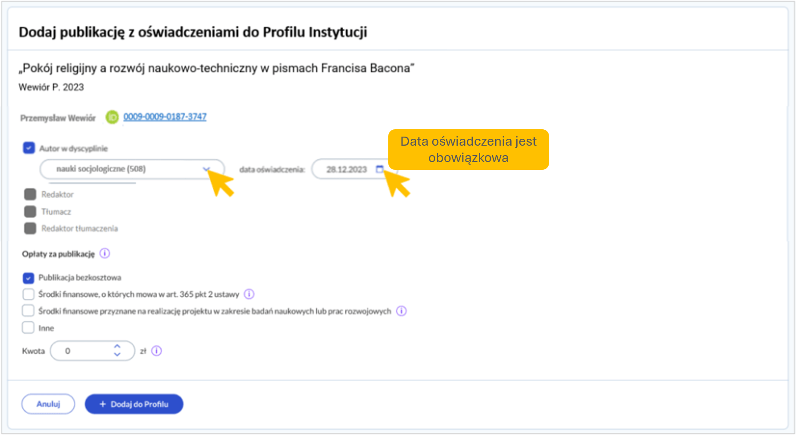Uncheck the Autor w dyscyplinie checkbox
Viewport: 796px width, 437px height.
(29, 148)
